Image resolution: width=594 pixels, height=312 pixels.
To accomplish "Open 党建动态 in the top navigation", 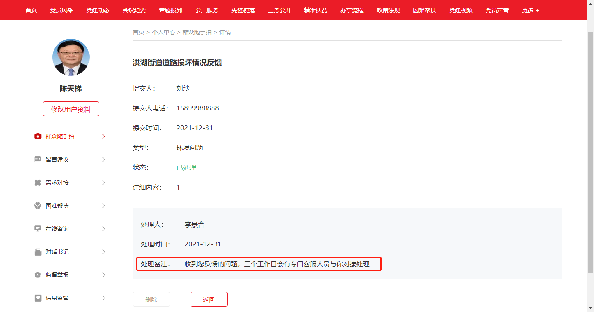I will point(98,10).
